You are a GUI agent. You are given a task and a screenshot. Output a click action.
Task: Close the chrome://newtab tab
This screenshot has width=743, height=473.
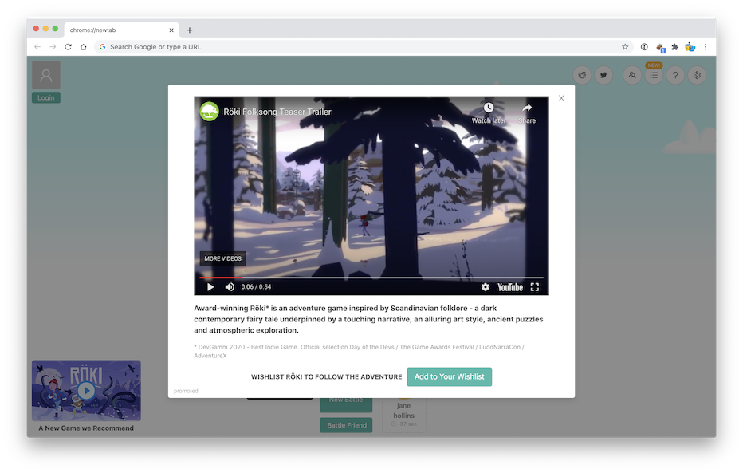click(171, 30)
